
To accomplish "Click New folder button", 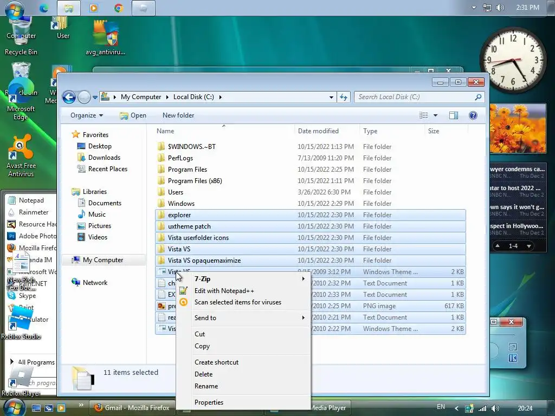I will point(178,115).
